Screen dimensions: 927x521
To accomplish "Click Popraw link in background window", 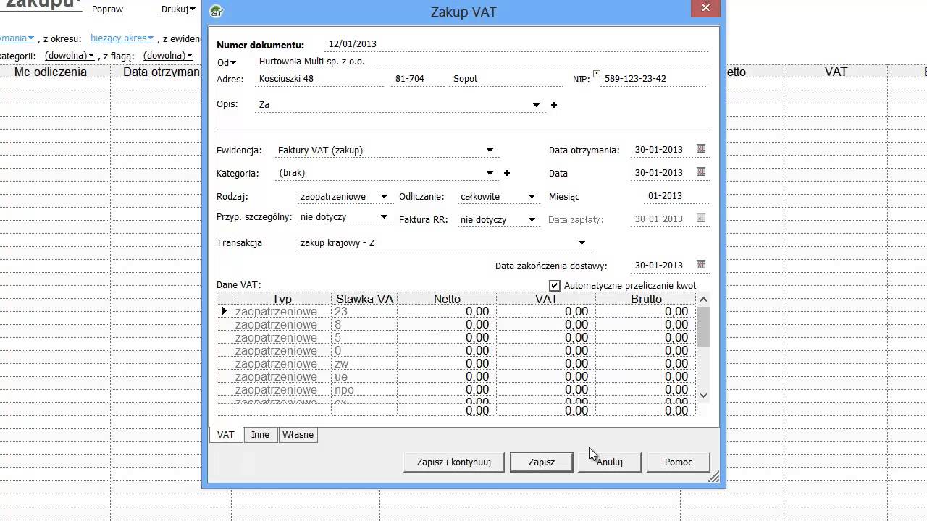I will 107,9.
